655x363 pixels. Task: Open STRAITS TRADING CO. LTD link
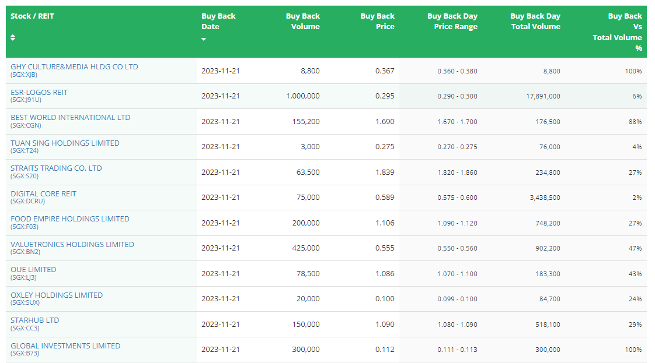[57, 168]
